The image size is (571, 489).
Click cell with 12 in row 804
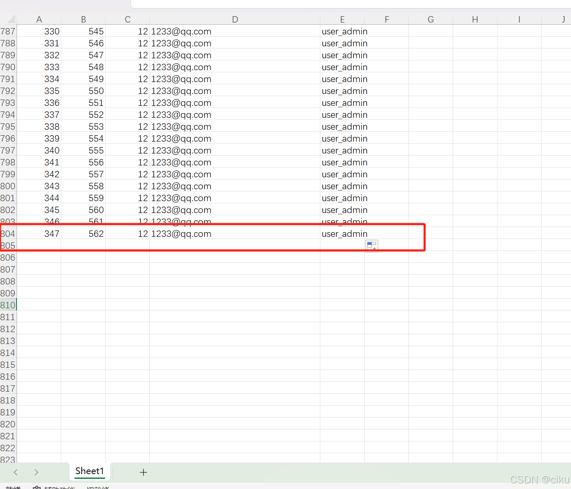pos(128,234)
